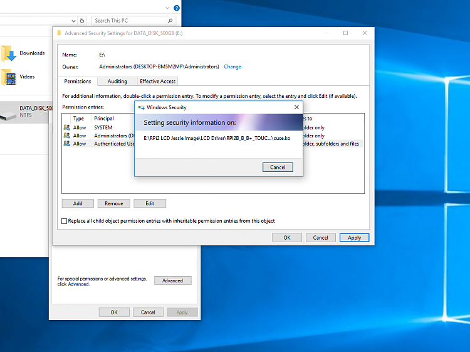The image size is (470, 352).
Task: Click the Name value E:\ text
Action: tap(102, 55)
